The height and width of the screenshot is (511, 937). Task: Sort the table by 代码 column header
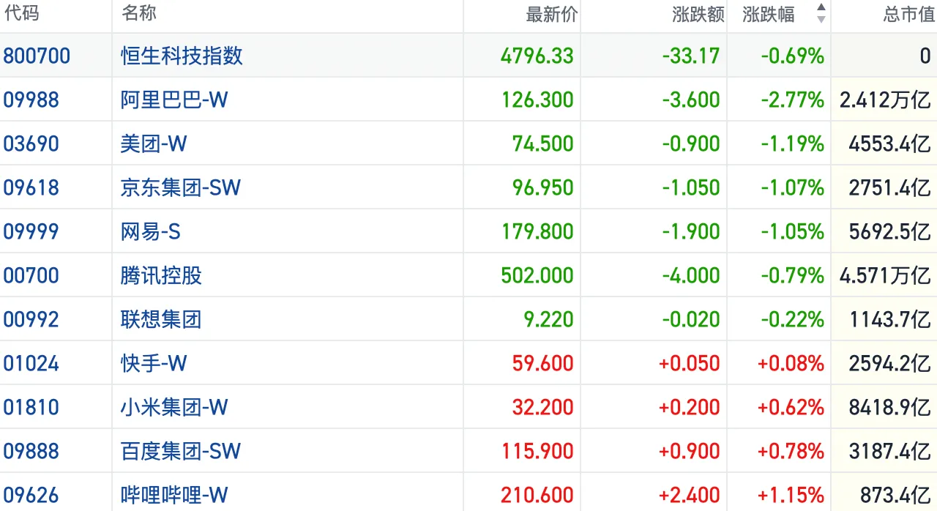point(21,14)
